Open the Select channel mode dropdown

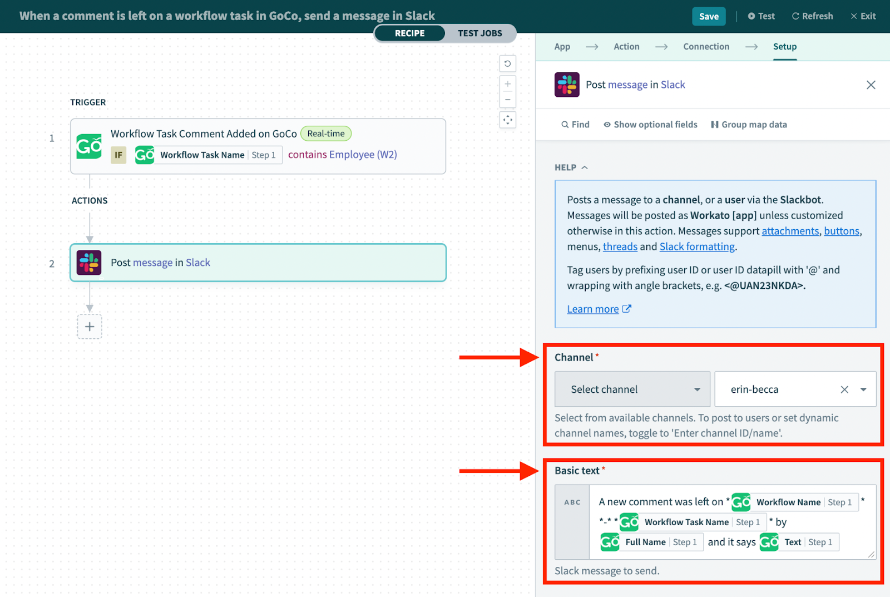[632, 389]
